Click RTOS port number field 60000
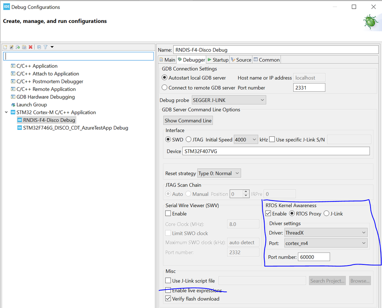This screenshot has width=382, height=308. (x=314, y=257)
